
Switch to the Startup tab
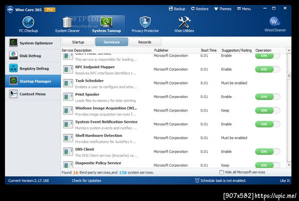pos(78,42)
